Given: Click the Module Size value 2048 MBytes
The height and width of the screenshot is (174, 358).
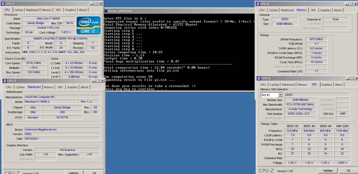Looking at the screenshot, I should [x=300, y=100].
